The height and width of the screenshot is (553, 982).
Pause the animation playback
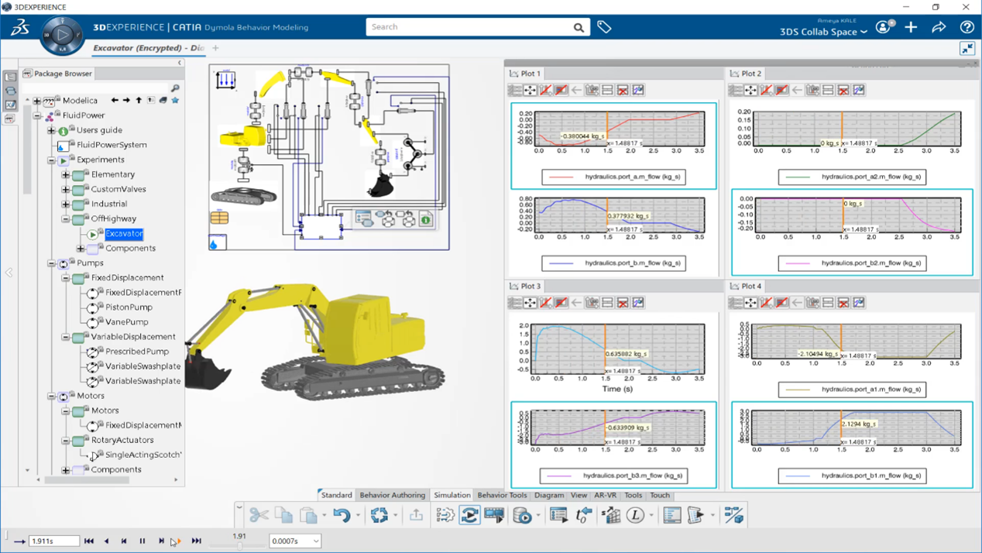[142, 541]
